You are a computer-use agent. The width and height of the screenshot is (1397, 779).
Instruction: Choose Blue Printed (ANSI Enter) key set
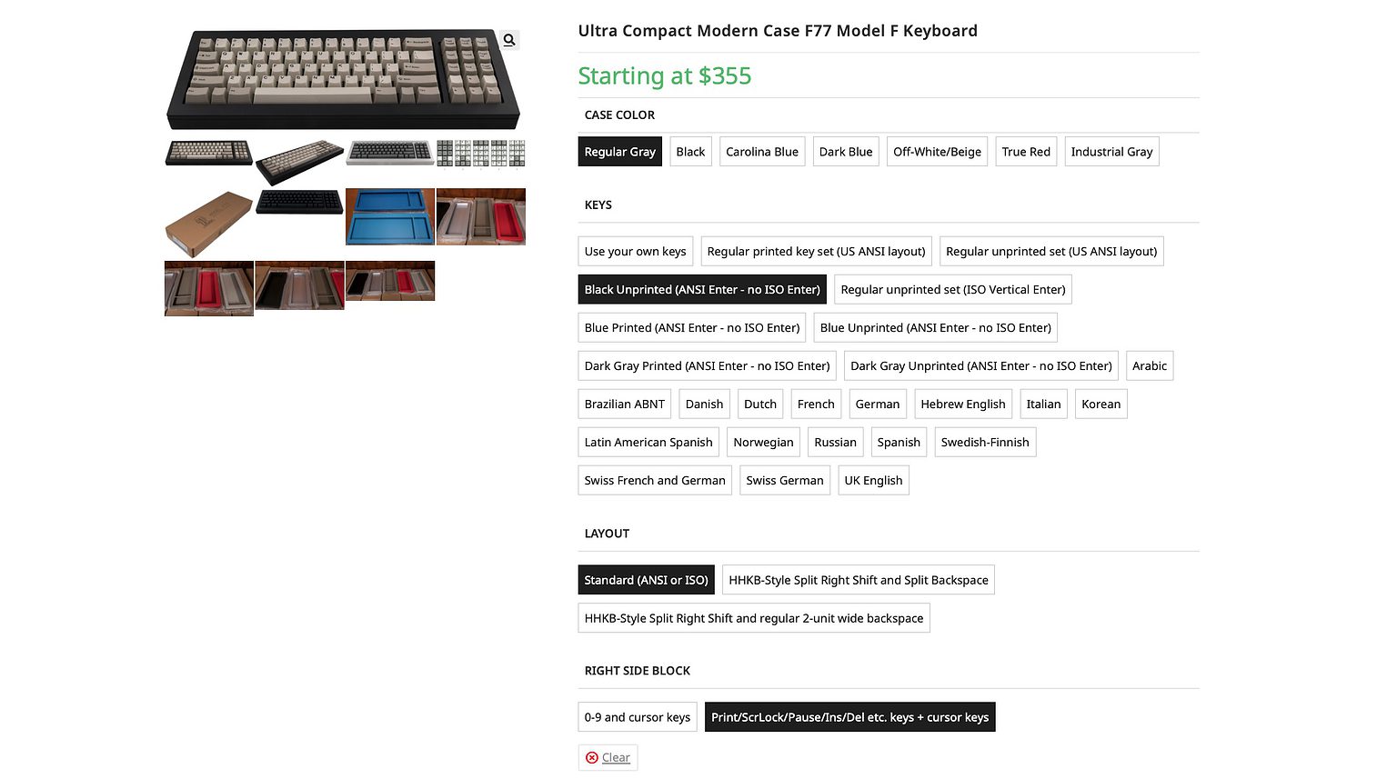pos(691,327)
